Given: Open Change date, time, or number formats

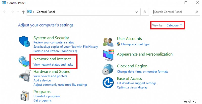Looking at the screenshot, I should [142, 71].
